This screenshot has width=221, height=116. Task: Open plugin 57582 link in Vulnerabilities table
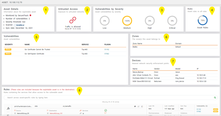(x=107, y=53)
